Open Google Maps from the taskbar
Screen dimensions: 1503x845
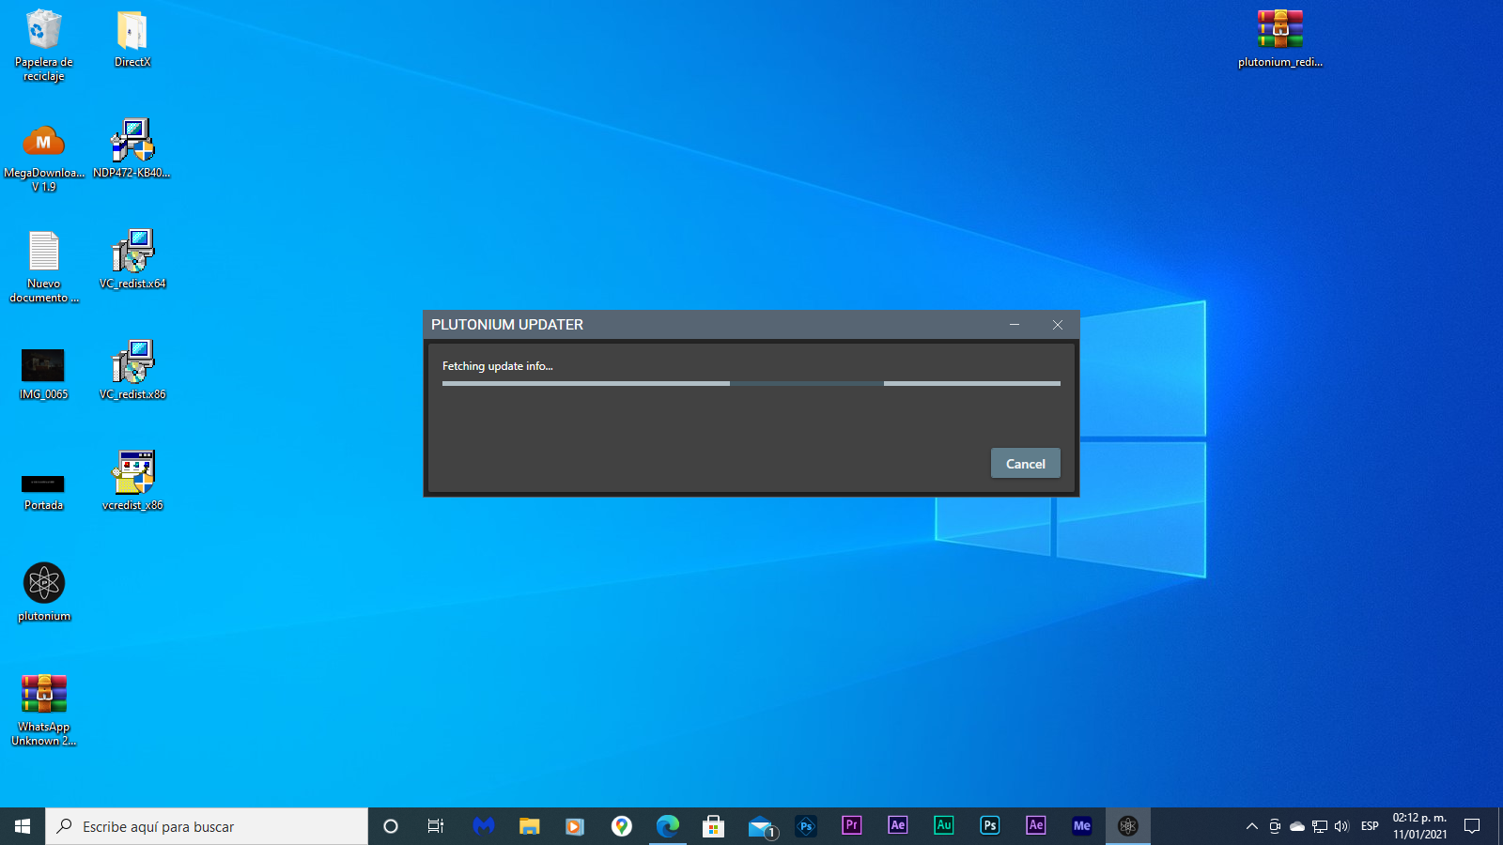pos(621,826)
